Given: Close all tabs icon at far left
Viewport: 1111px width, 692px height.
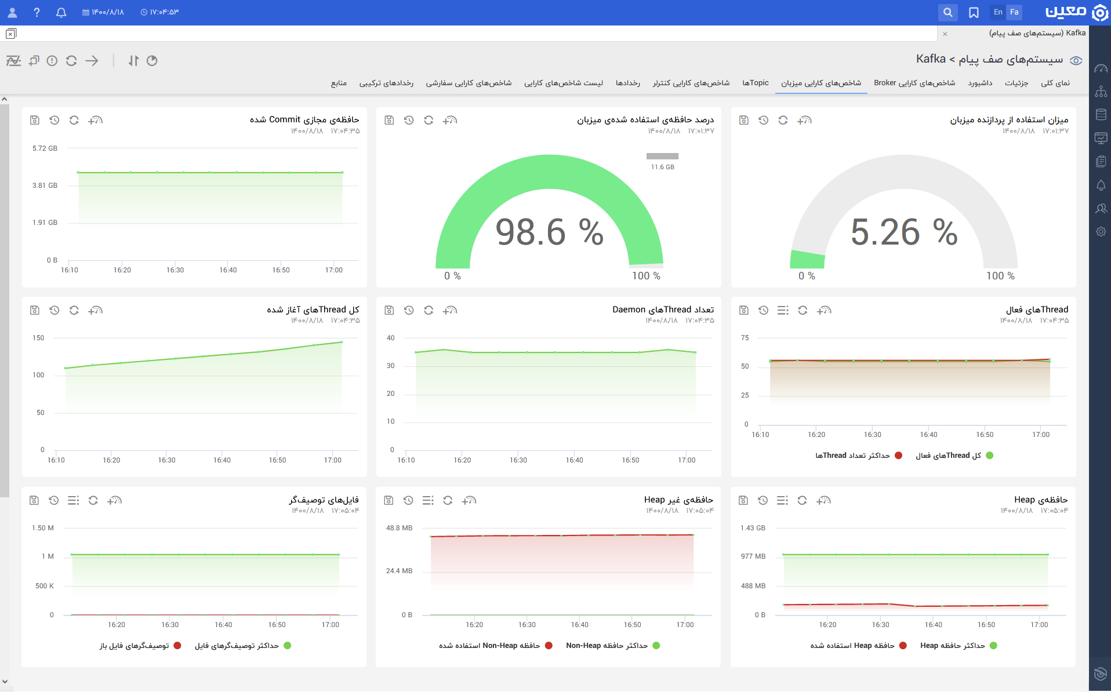Looking at the screenshot, I should click(11, 34).
